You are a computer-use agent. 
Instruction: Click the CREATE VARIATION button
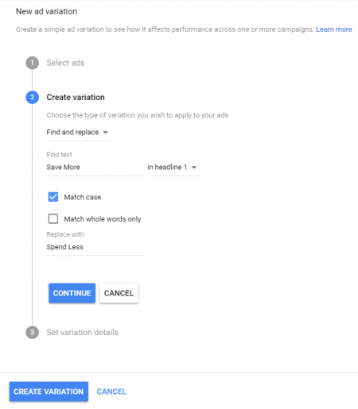click(49, 392)
